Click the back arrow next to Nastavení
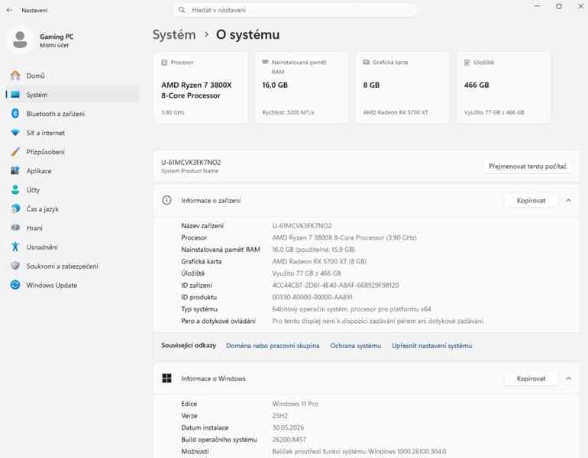The height and width of the screenshot is (458, 588). tap(9, 10)
